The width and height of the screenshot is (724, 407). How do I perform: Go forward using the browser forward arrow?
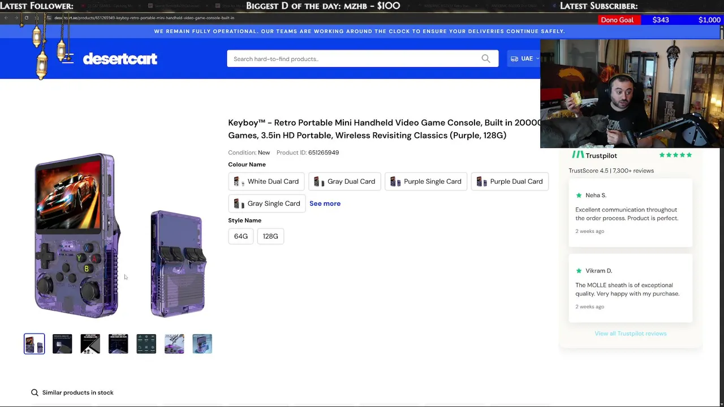click(15, 18)
